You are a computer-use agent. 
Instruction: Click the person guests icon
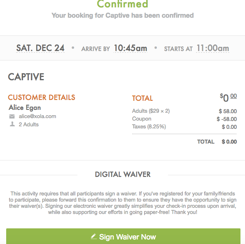tap(12, 124)
